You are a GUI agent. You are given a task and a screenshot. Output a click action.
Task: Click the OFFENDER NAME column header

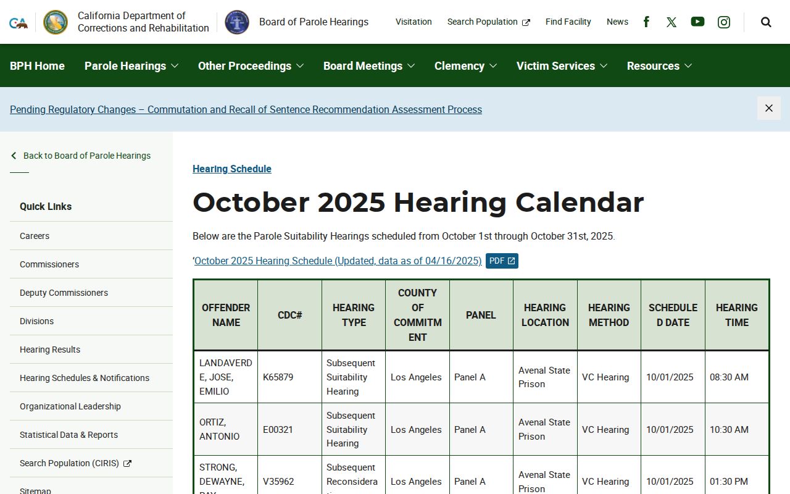tap(226, 315)
